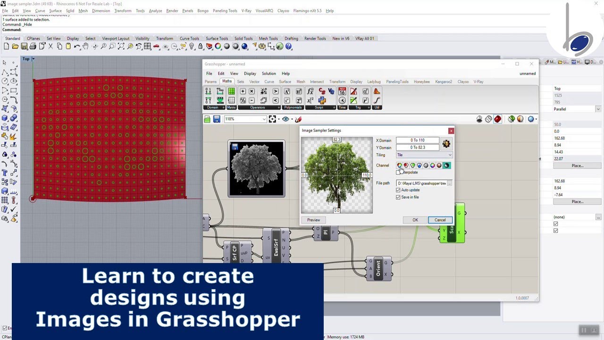Select the red channel filter

pyautogui.click(x=406, y=165)
